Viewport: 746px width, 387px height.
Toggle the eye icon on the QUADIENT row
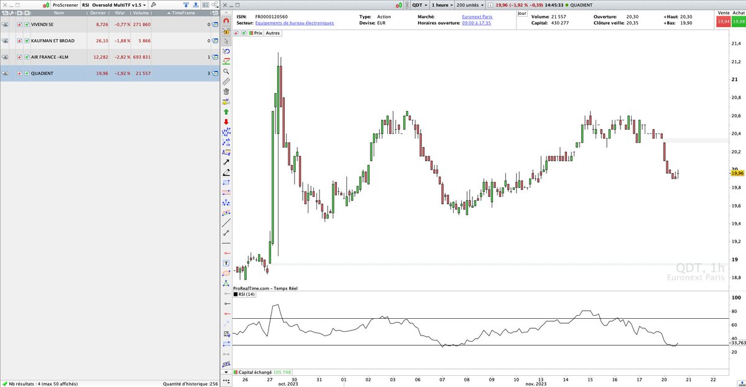pos(6,73)
